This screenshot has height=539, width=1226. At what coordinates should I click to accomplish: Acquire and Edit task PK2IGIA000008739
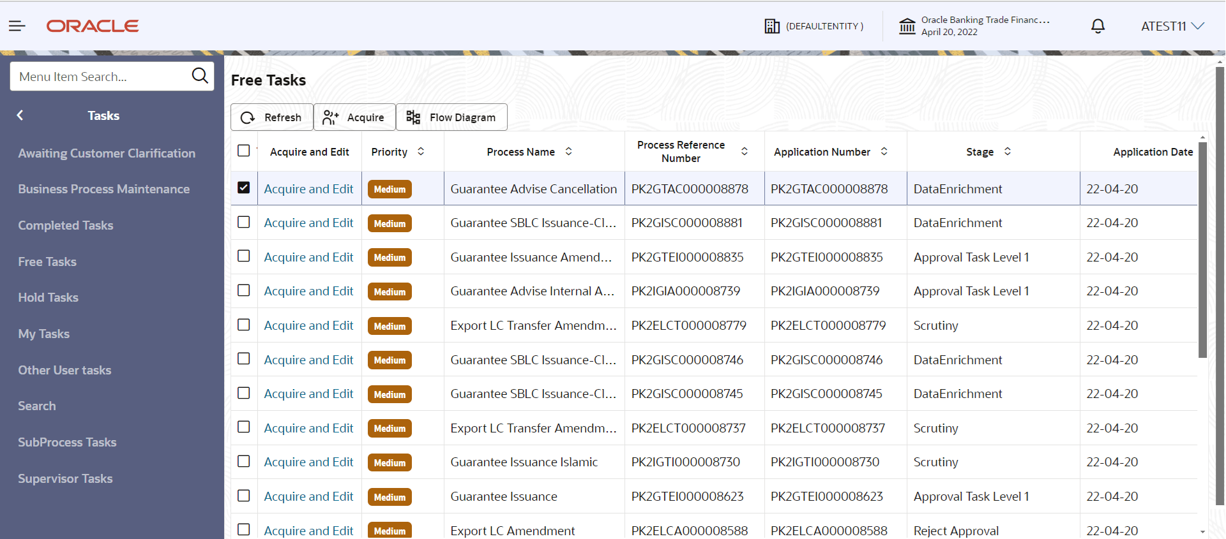pyautogui.click(x=308, y=291)
